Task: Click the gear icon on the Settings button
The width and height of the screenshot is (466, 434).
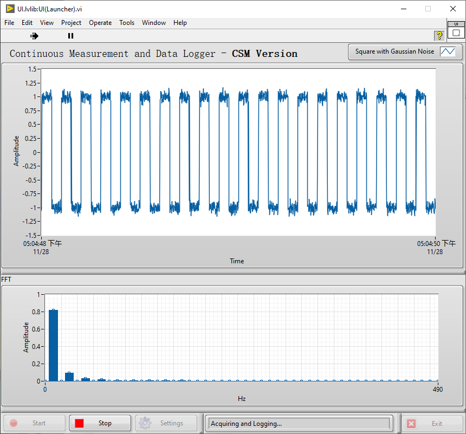Action: click(x=145, y=423)
